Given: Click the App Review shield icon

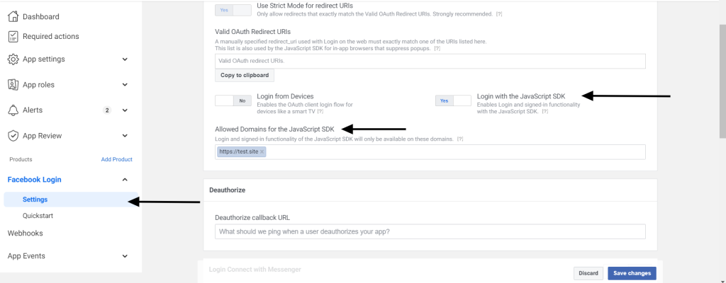Looking at the screenshot, I should pyautogui.click(x=13, y=136).
